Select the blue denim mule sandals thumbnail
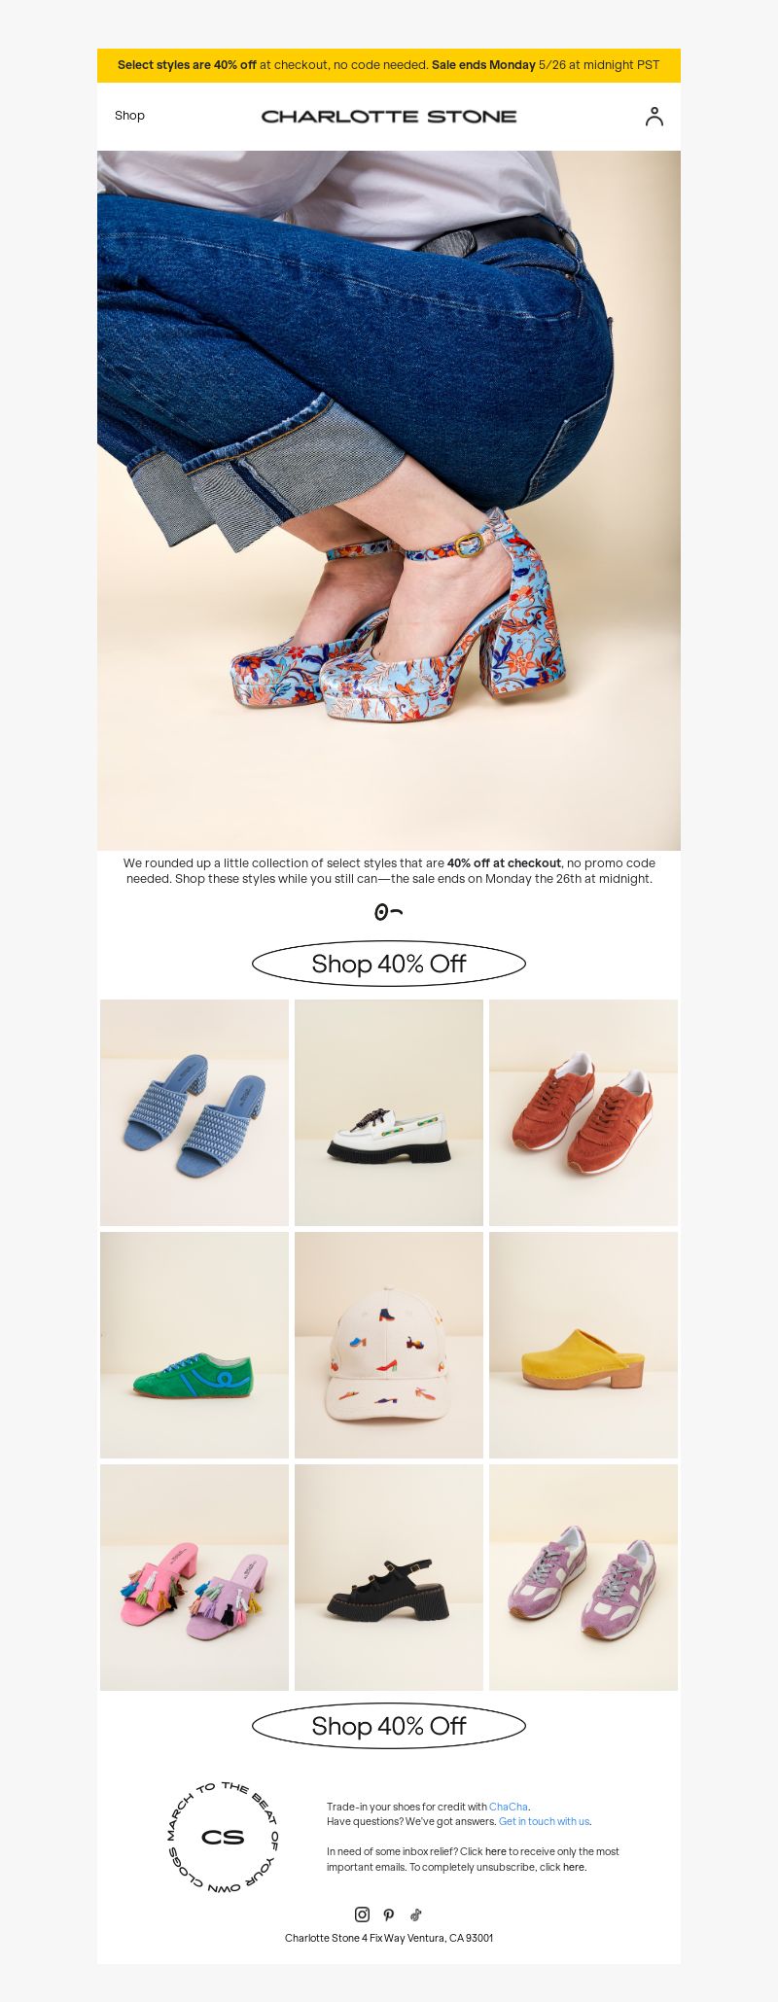 pyautogui.click(x=194, y=1112)
